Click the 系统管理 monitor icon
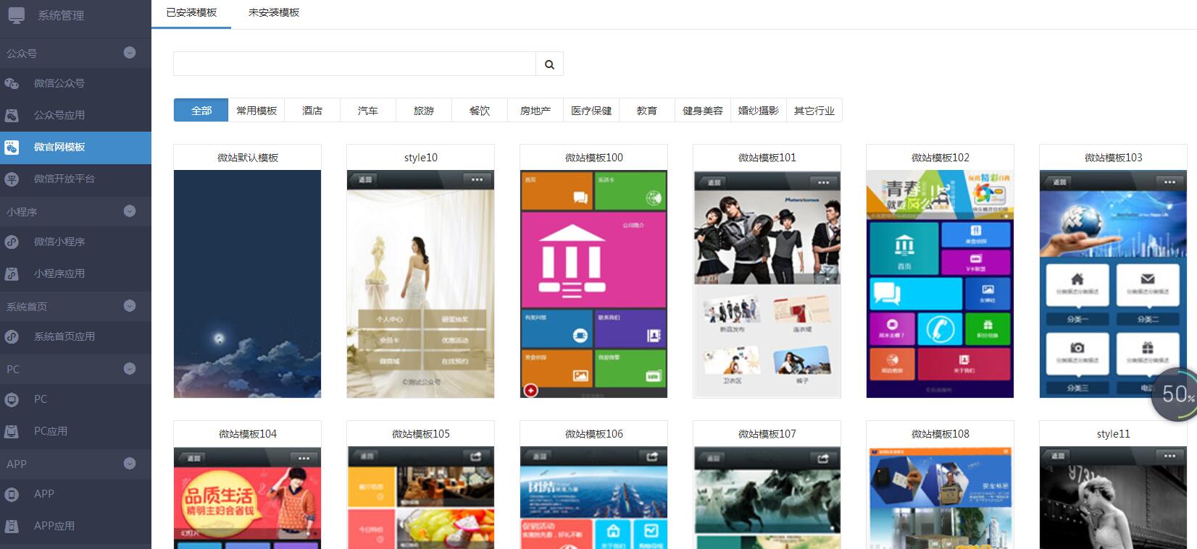This screenshot has height=549, width=1197. 16,14
